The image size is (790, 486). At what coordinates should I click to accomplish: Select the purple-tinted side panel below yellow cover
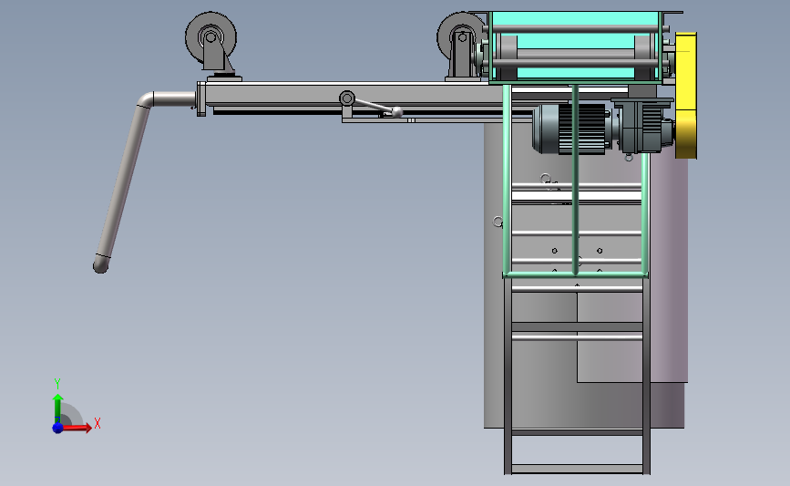click(669, 267)
